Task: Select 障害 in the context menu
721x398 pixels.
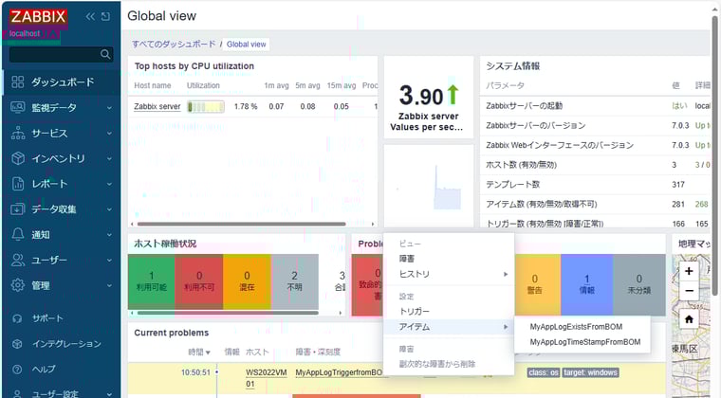Action: tap(449, 259)
